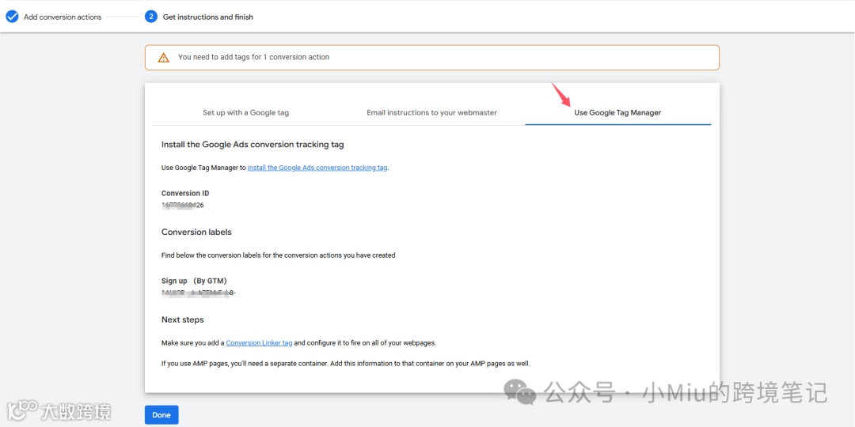Viewport: 855px width, 427px height.
Task: Click the Done button
Action: pyautogui.click(x=161, y=415)
